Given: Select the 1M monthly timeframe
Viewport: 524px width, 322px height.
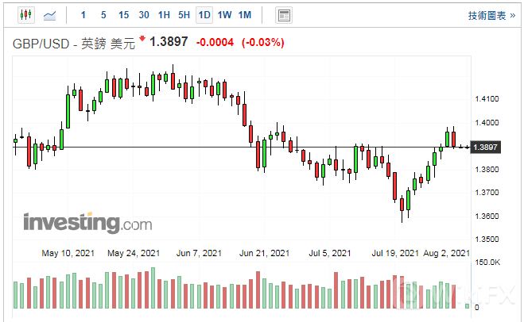Looking at the screenshot, I should 245,15.
